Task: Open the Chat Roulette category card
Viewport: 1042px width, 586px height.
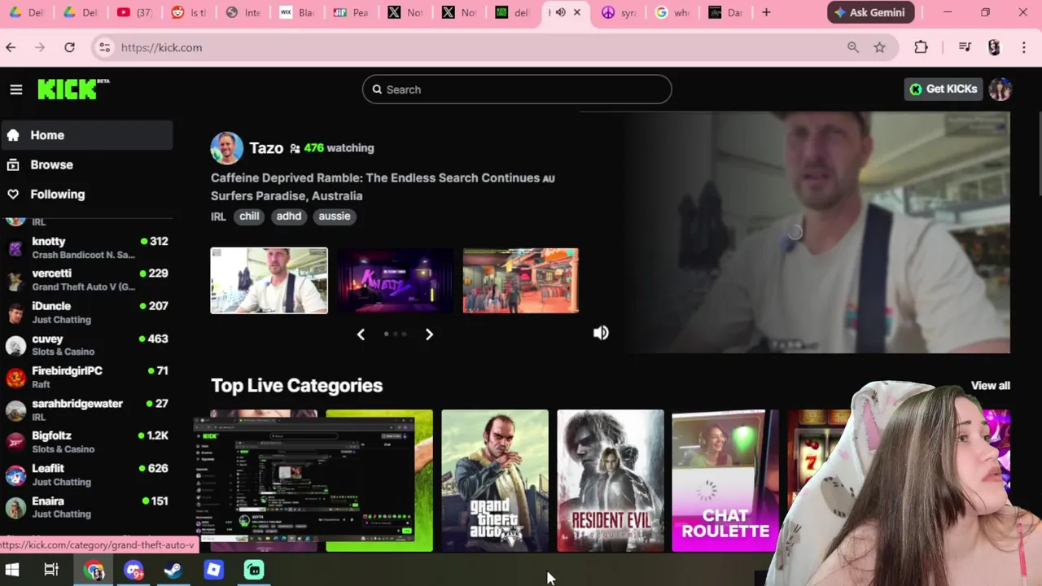Action: pyautogui.click(x=725, y=480)
